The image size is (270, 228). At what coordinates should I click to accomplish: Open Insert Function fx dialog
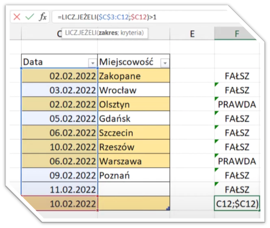click(x=43, y=17)
